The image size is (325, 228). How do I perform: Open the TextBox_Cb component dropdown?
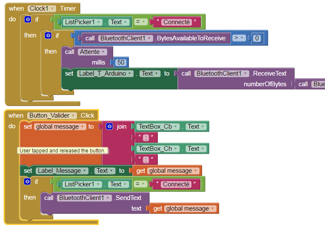click(x=158, y=127)
